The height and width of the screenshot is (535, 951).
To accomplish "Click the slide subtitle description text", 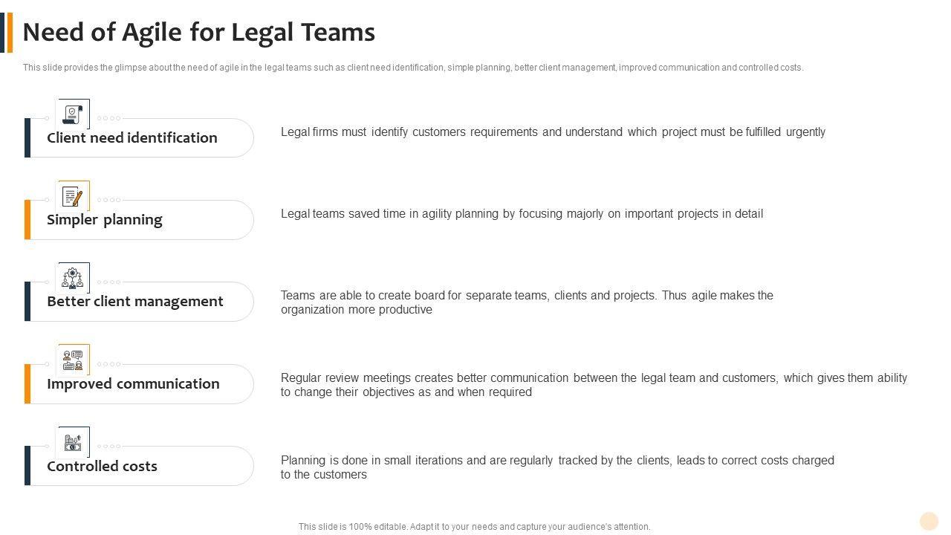I will coord(413,68).
